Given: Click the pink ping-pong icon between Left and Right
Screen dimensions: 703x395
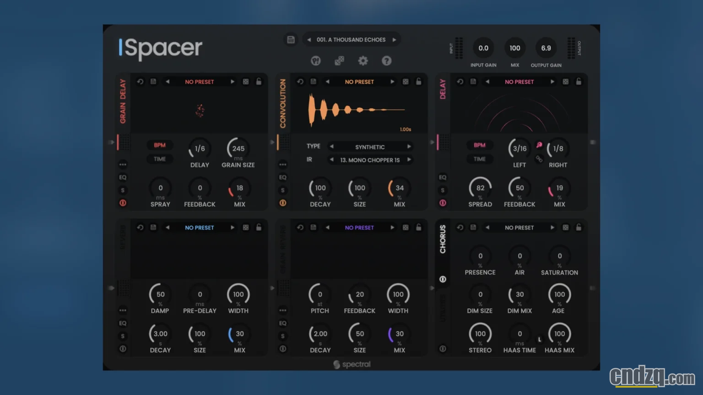Looking at the screenshot, I should point(539,145).
